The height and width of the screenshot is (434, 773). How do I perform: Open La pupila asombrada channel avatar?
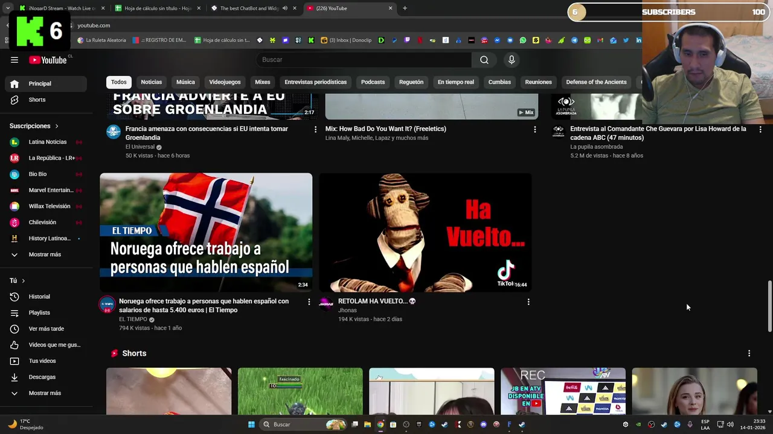pyautogui.click(x=559, y=132)
